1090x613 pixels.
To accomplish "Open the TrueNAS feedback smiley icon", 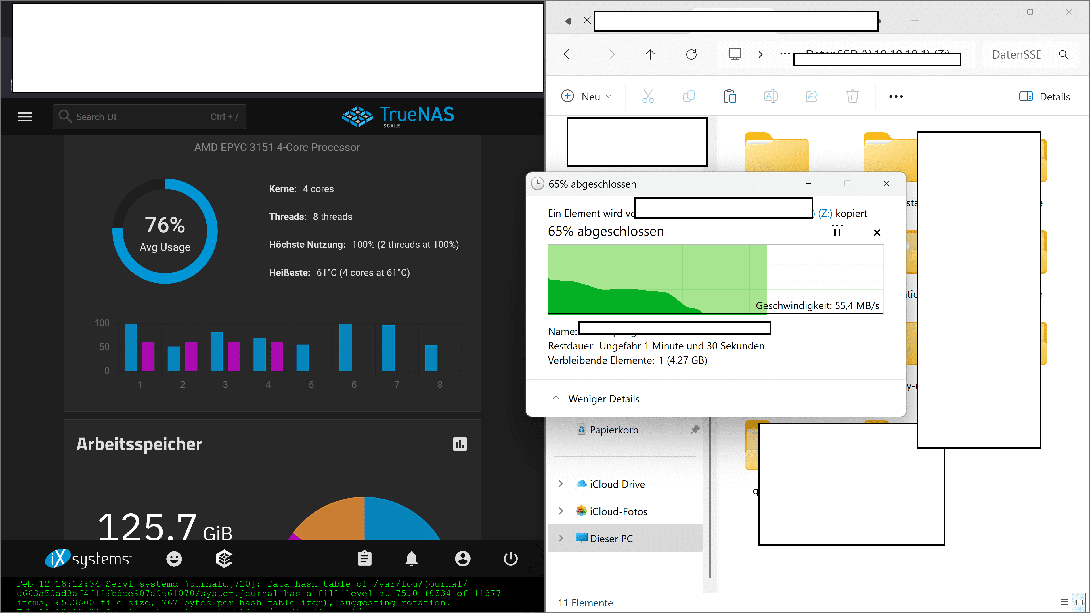I will click(174, 559).
